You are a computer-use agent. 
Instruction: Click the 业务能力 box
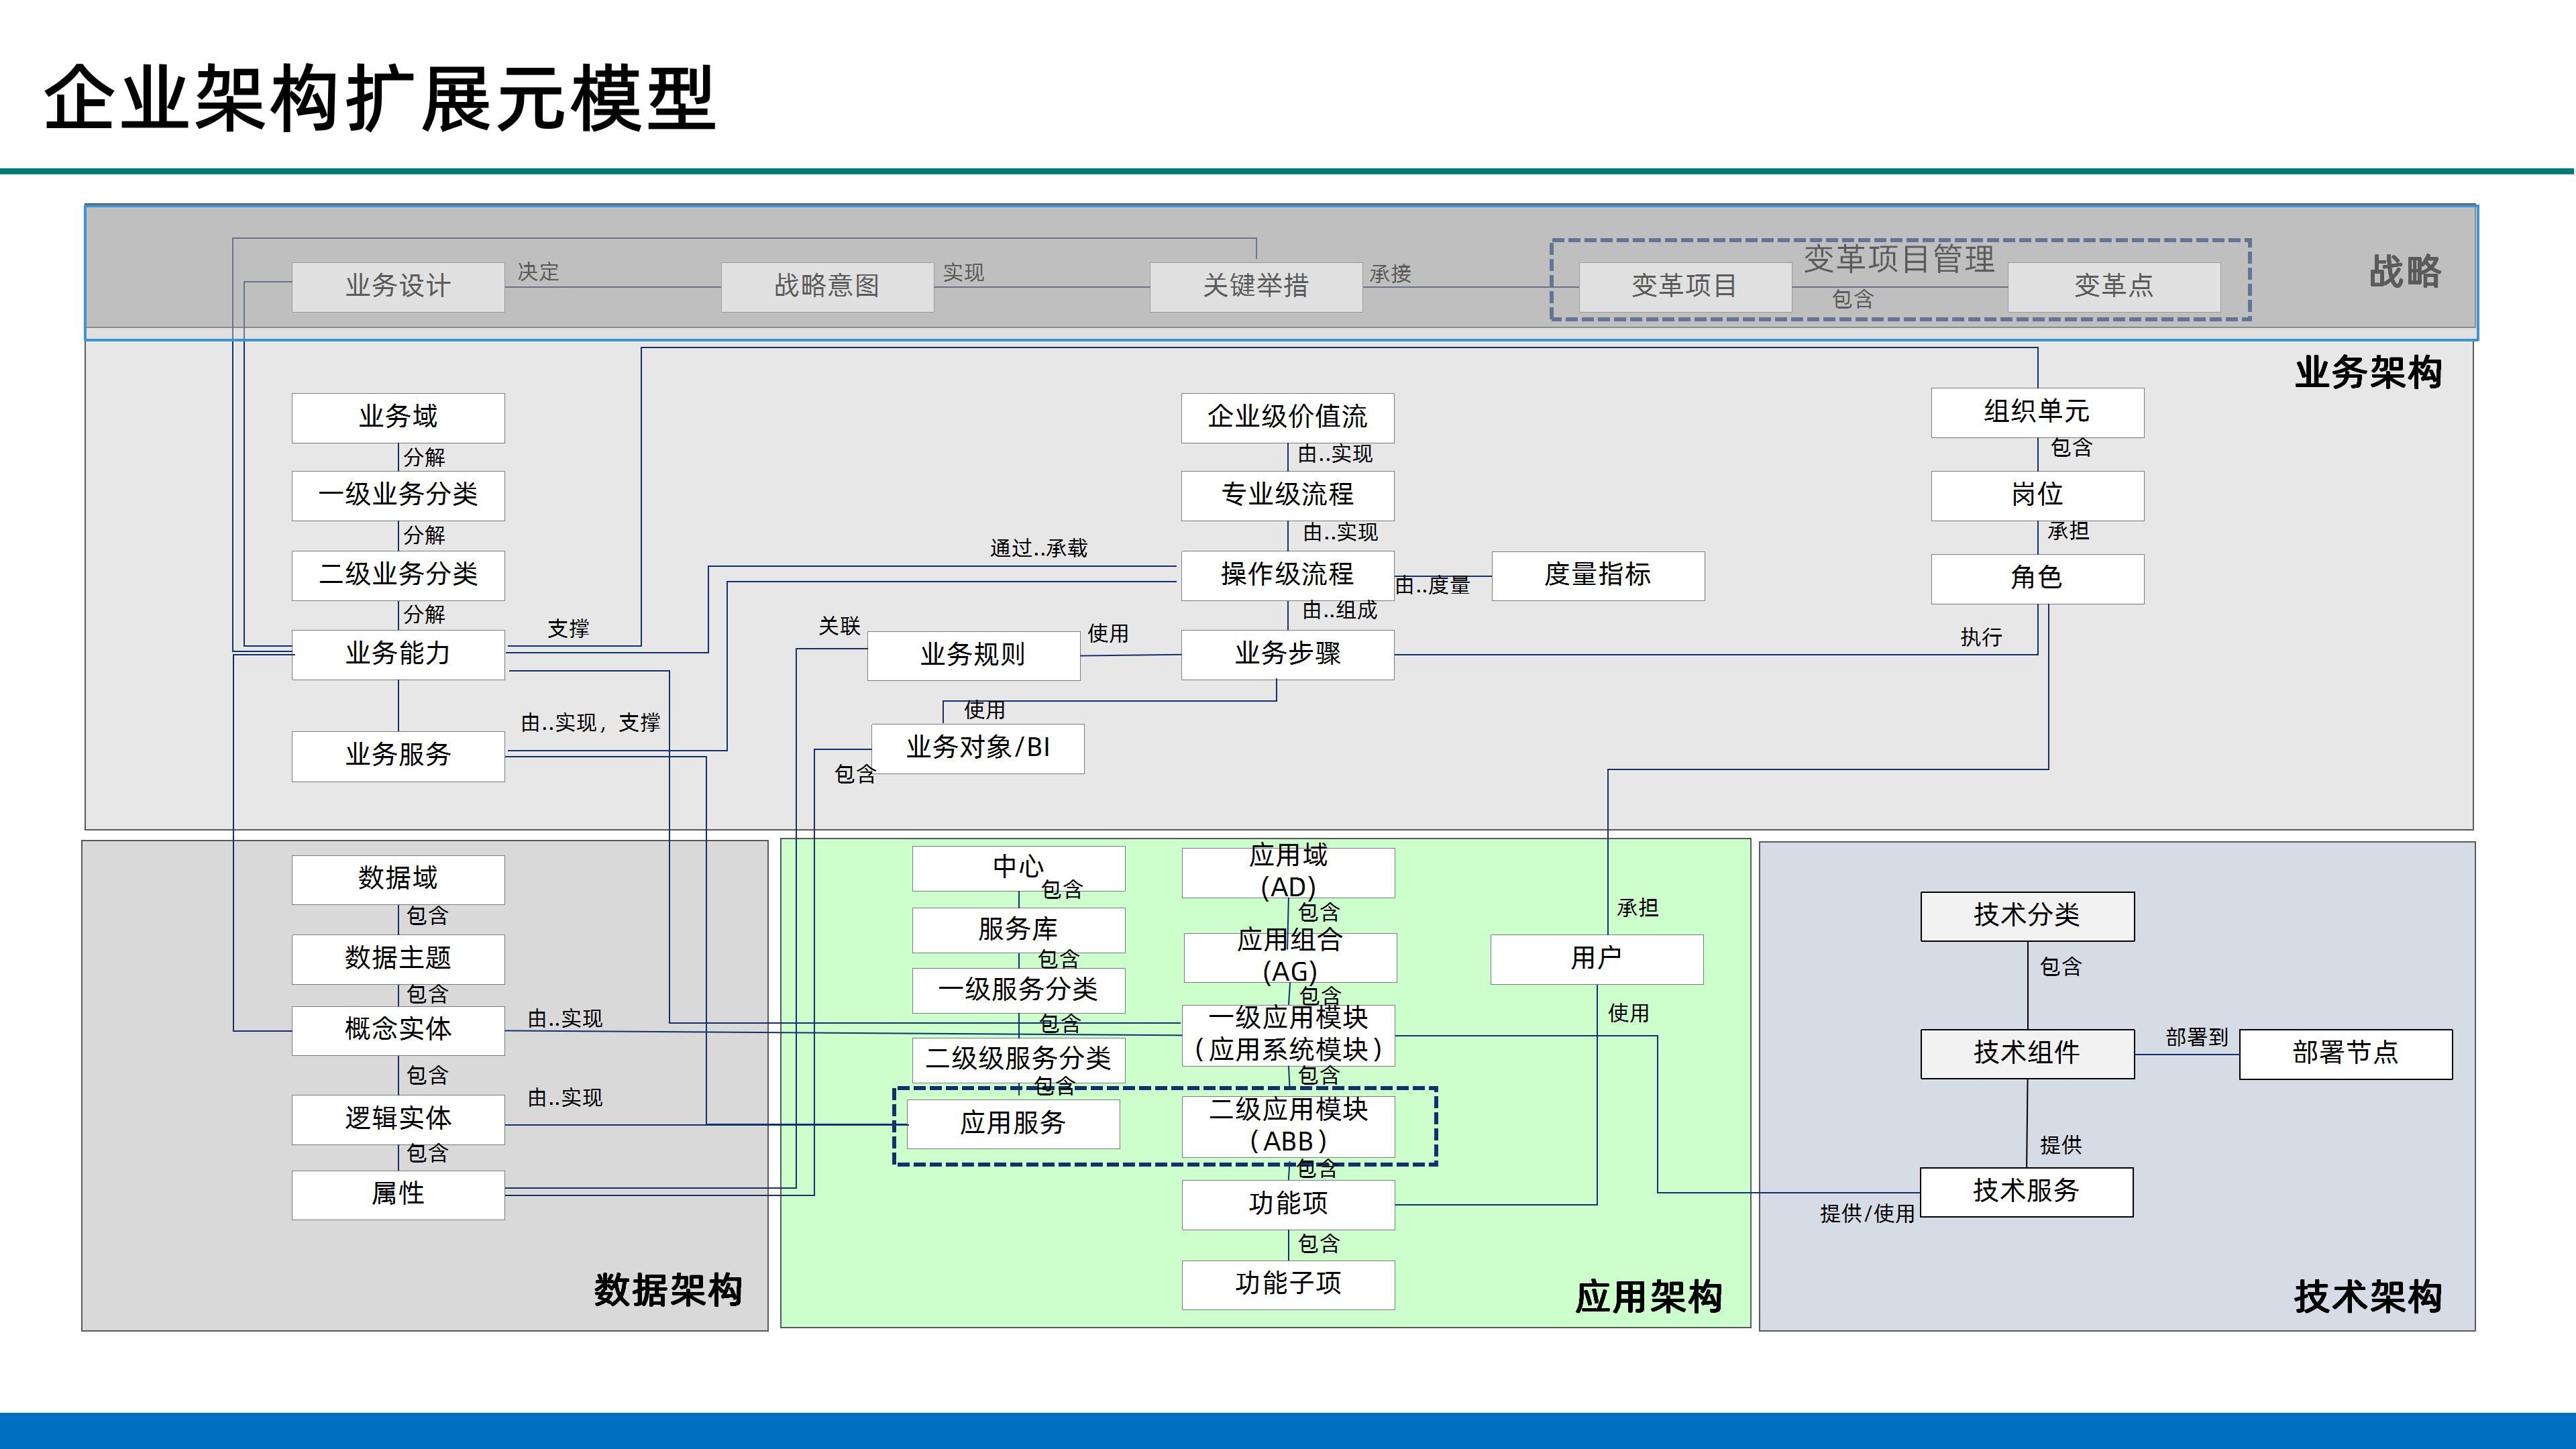398,654
